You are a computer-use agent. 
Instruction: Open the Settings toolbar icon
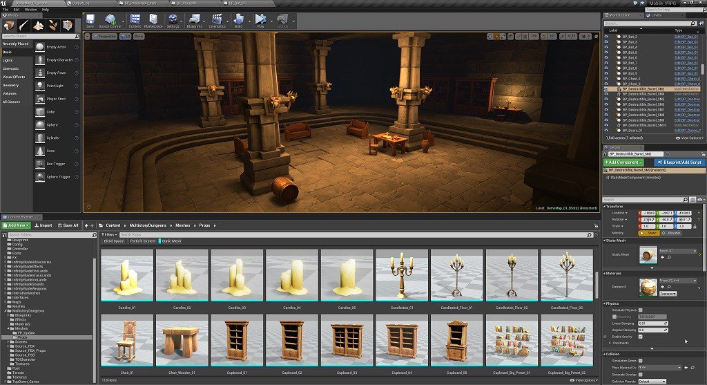point(173,21)
